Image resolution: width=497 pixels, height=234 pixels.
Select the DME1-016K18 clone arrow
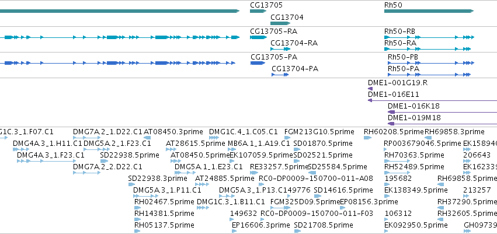[443, 112]
